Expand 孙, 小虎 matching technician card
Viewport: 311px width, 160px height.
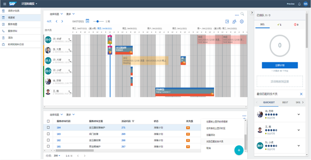click(299, 146)
